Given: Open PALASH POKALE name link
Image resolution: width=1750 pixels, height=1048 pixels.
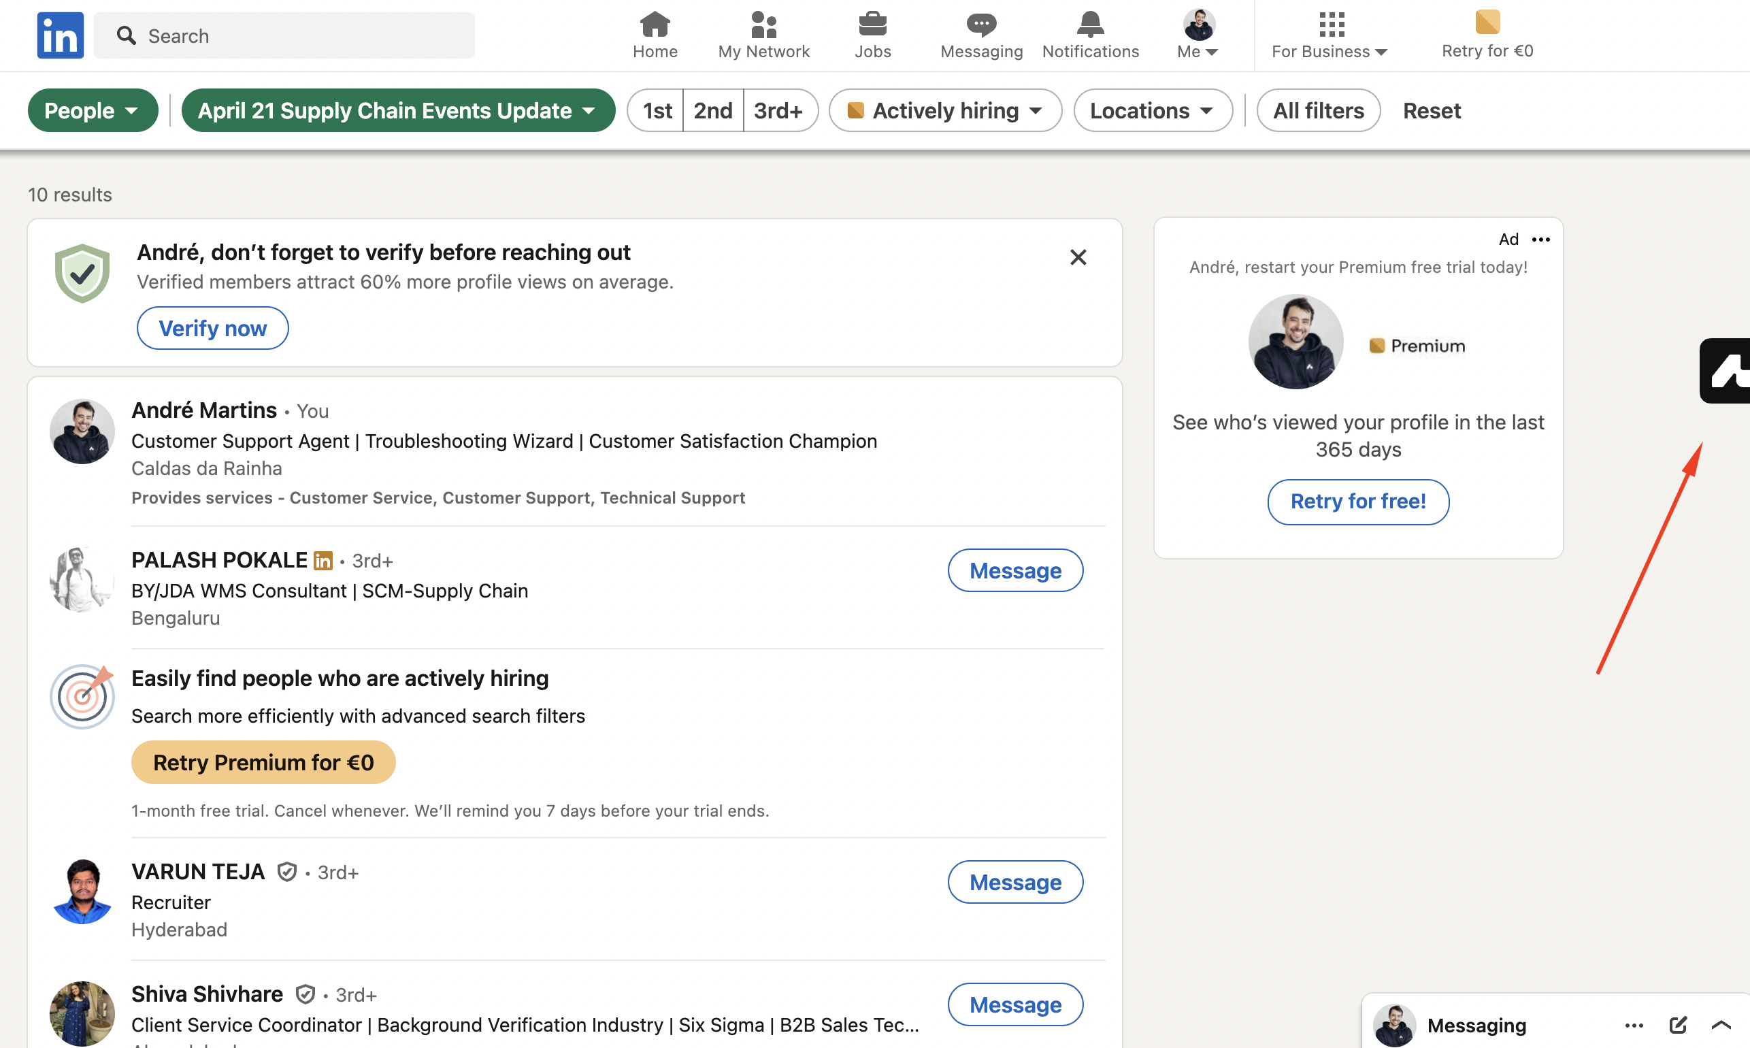Looking at the screenshot, I should click(219, 560).
